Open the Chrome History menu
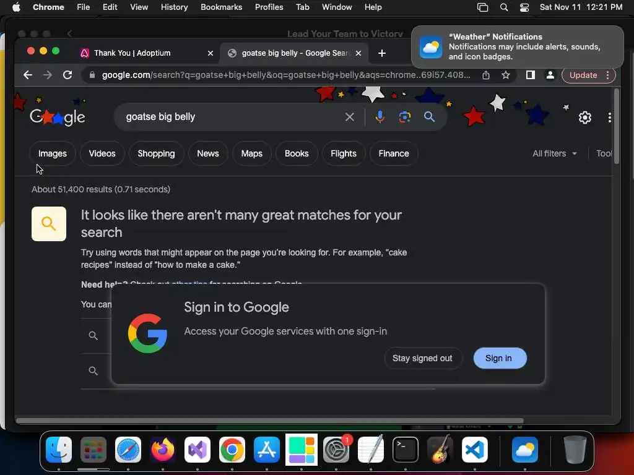 click(x=174, y=7)
